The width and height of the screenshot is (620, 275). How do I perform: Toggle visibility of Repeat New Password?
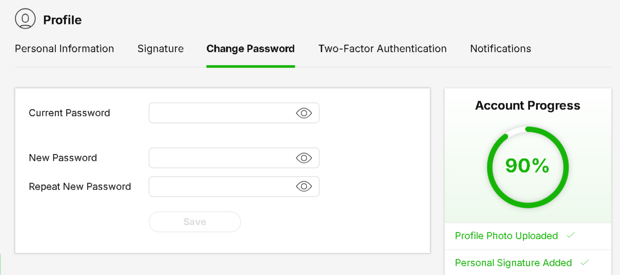pos(304,187)
